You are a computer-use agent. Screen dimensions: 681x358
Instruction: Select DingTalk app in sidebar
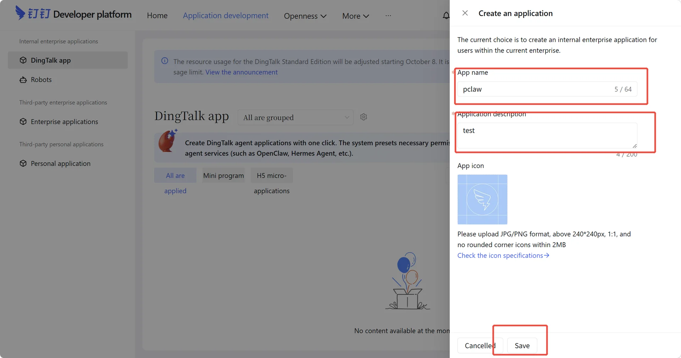coord(68,60)
